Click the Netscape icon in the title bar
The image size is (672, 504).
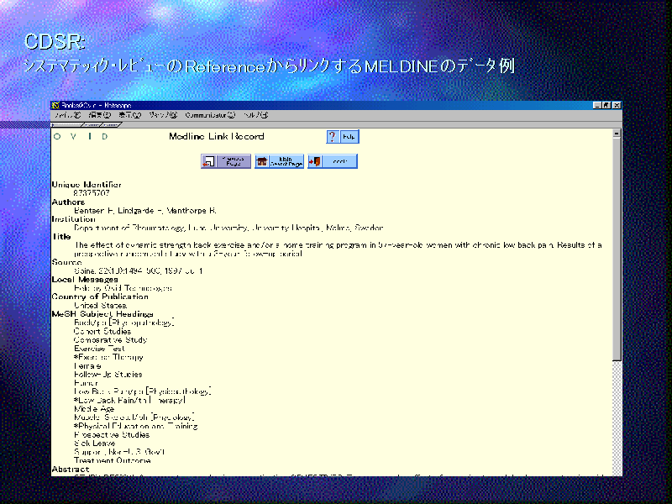(x=55, y=105)
